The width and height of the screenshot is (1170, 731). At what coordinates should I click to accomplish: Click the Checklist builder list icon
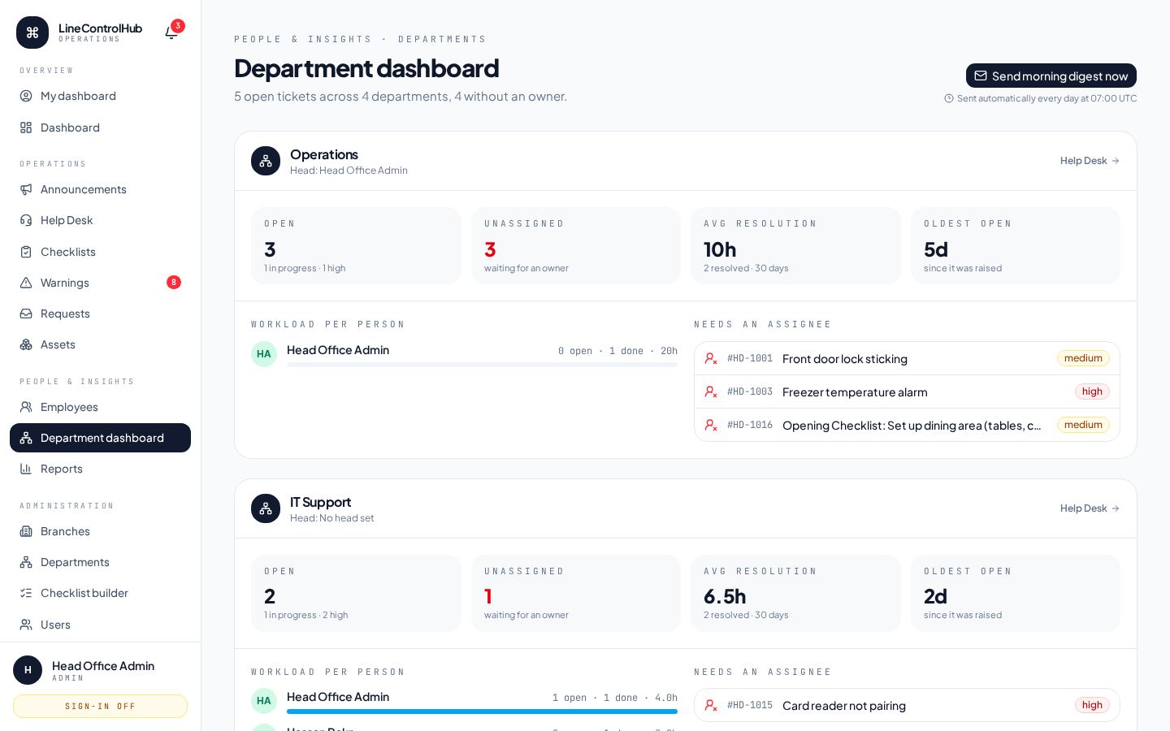tap(26, 593)
